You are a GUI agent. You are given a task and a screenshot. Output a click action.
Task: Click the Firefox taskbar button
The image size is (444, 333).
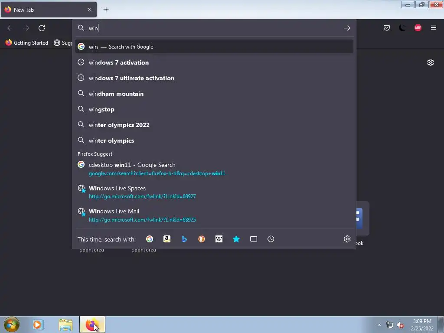(92, 324)
